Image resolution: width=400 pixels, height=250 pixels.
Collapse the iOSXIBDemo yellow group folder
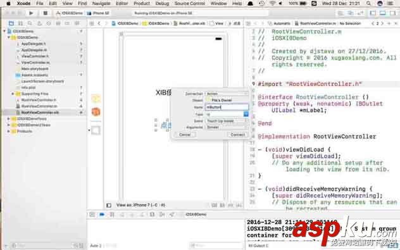pyautogui.click(x=9, y=37)
